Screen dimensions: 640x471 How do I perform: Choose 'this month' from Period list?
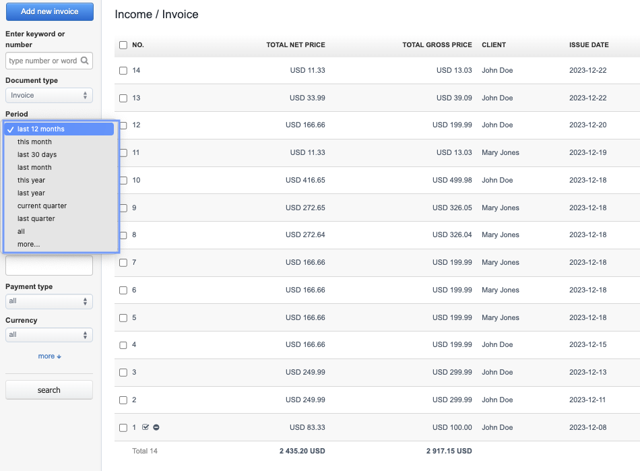[x=34, y=142]
